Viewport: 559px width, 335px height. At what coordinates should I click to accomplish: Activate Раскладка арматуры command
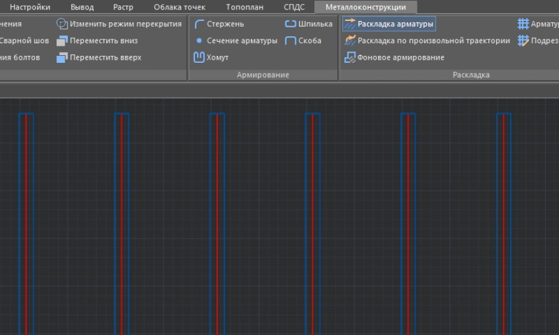click(389, 24)
